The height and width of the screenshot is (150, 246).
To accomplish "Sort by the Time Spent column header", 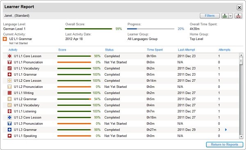I will [x=155, y=50].
